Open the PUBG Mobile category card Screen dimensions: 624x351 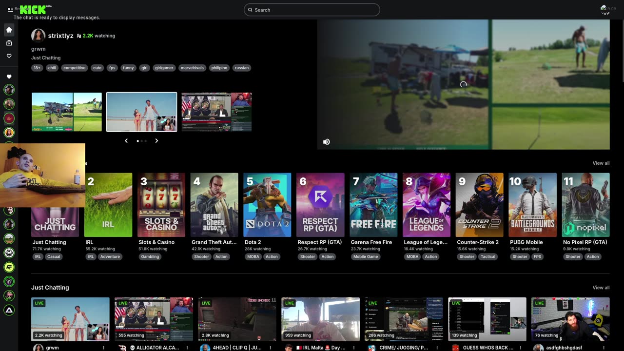tap(532, 205)
